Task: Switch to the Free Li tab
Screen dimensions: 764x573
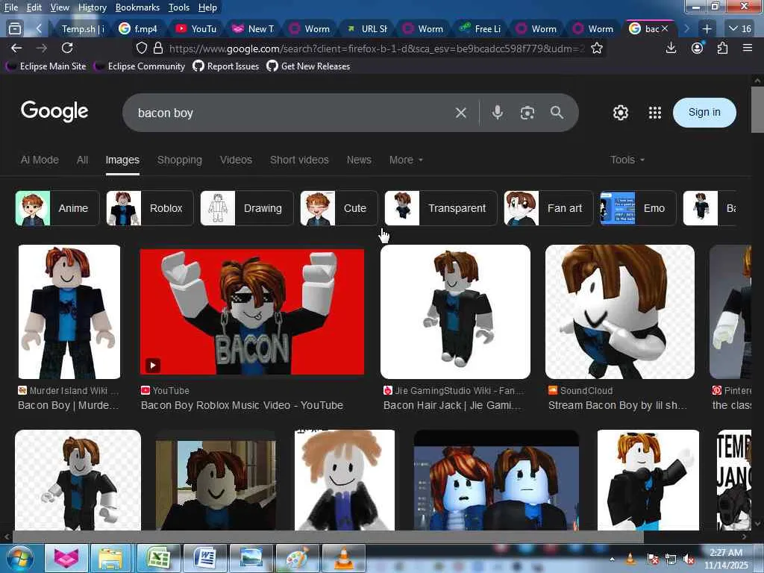Action: (x=480, y=29)
